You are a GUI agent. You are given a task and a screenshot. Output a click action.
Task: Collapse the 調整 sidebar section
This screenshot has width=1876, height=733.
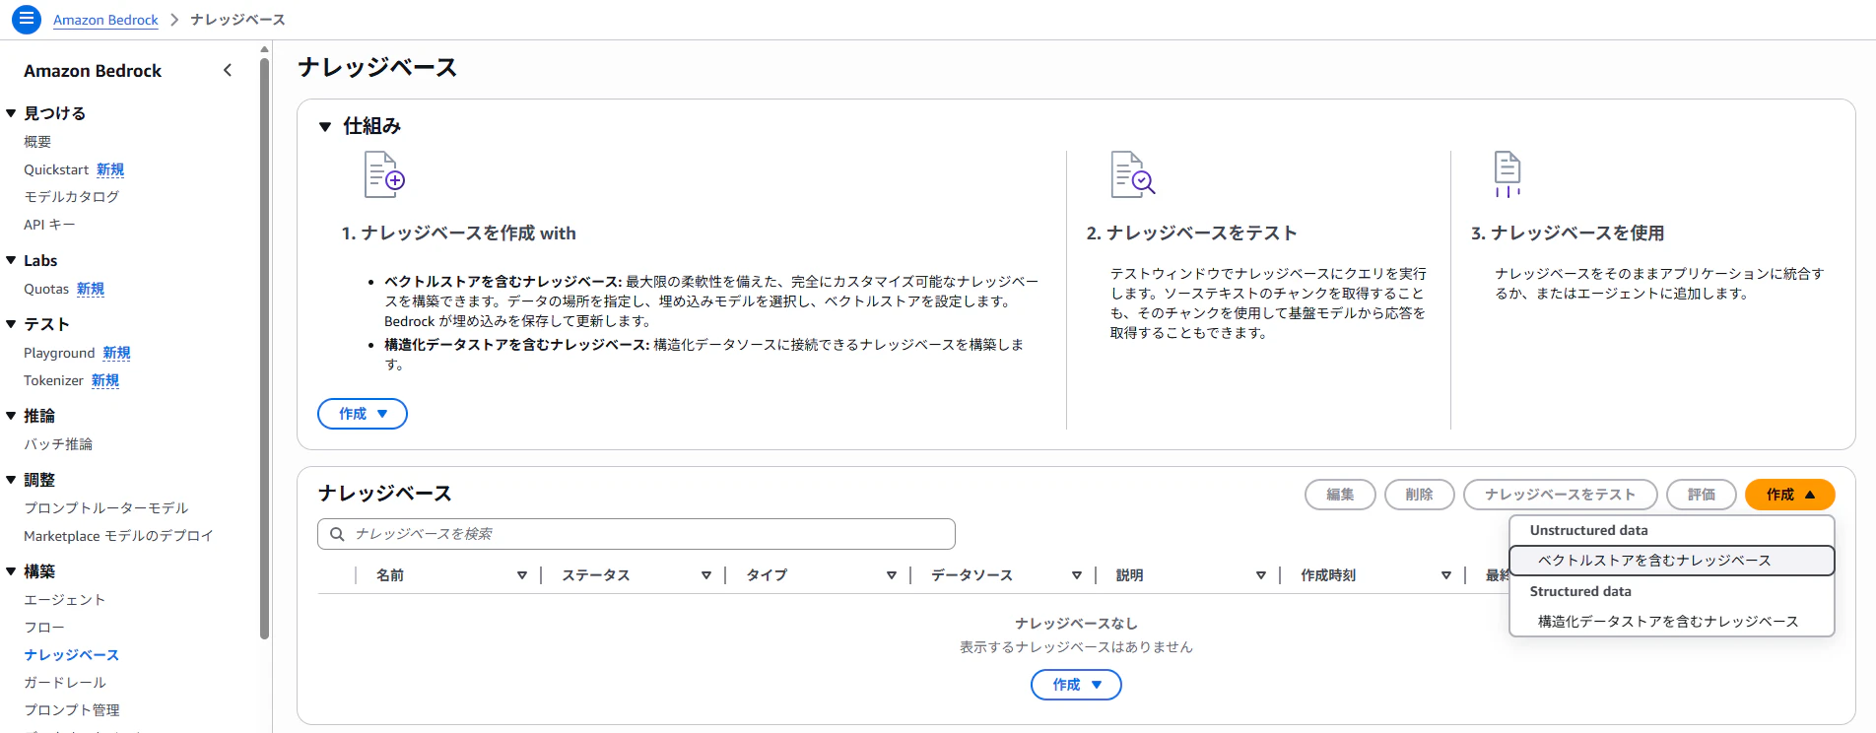point(11,480)
